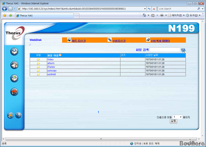The height and width of the screenshot is (147, 206).
Task: Click the red house home sidebar icon
Action: point(14,92)
